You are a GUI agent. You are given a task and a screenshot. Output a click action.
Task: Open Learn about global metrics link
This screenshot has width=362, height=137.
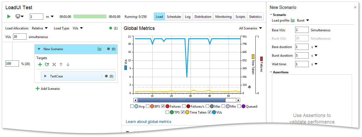pyautogui.click(x=149, y=122)
